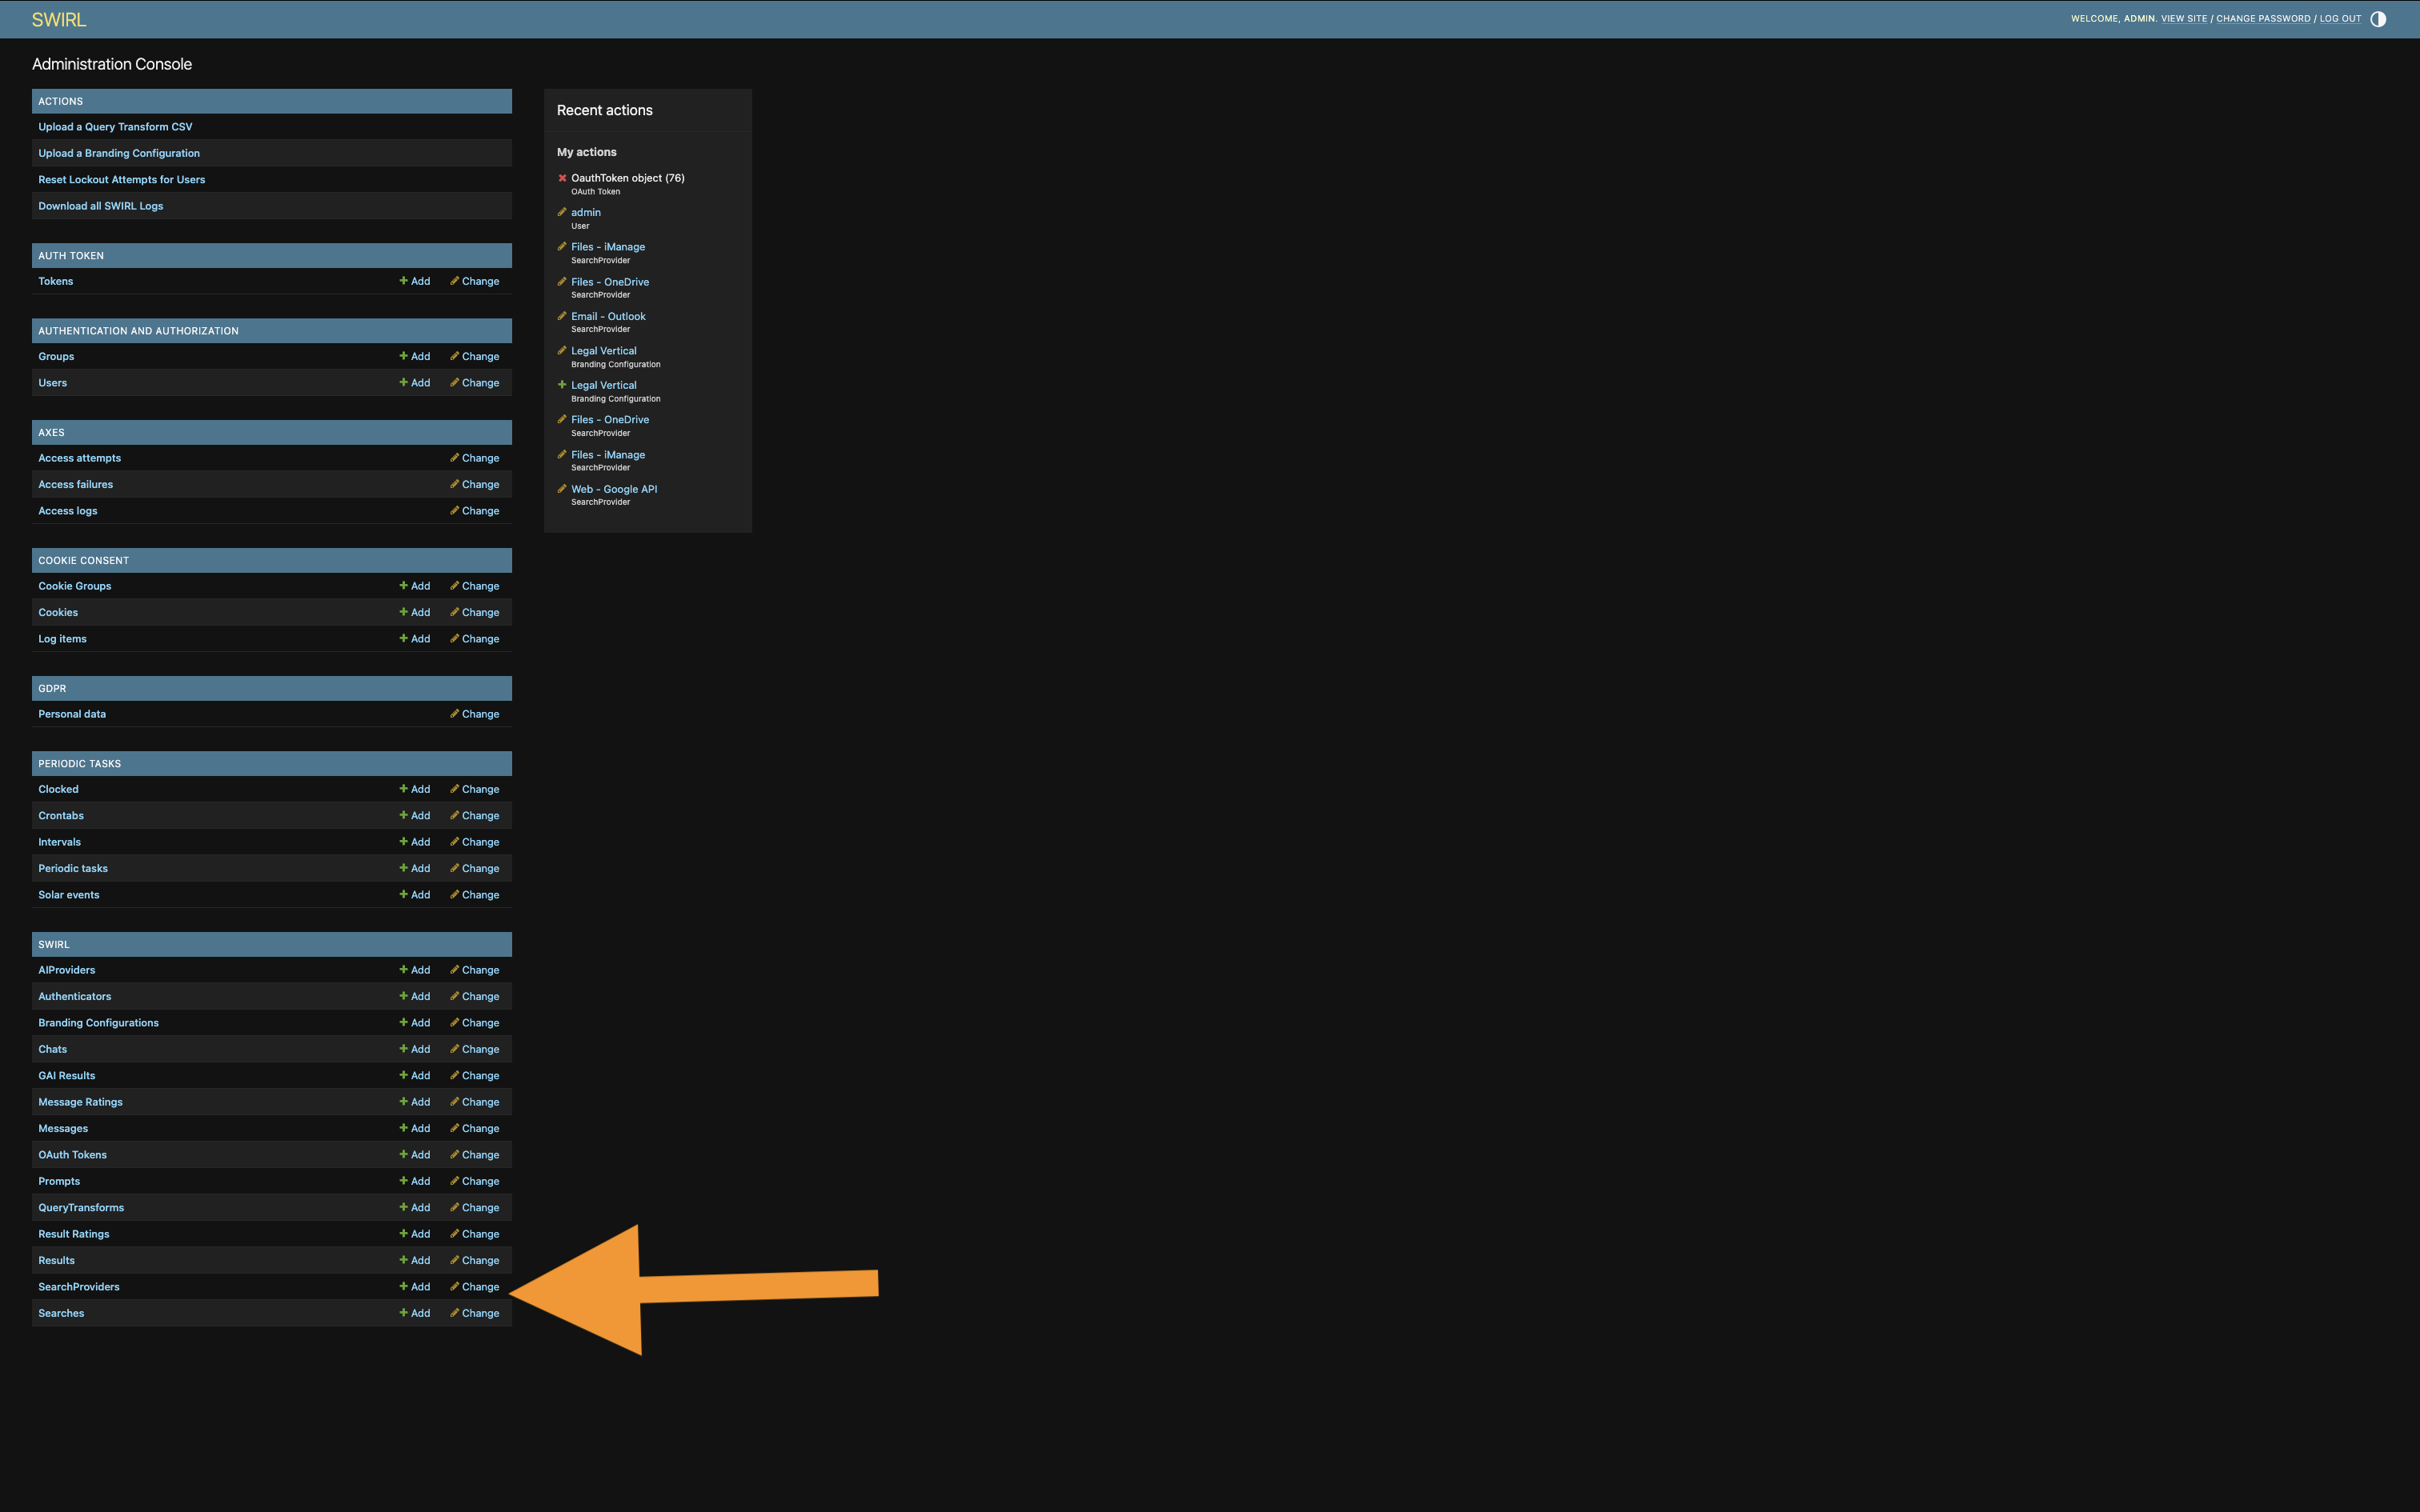Click the pencil Change icon for Searches
Screen dimensions: 2420x1512
coord(456,1312)
